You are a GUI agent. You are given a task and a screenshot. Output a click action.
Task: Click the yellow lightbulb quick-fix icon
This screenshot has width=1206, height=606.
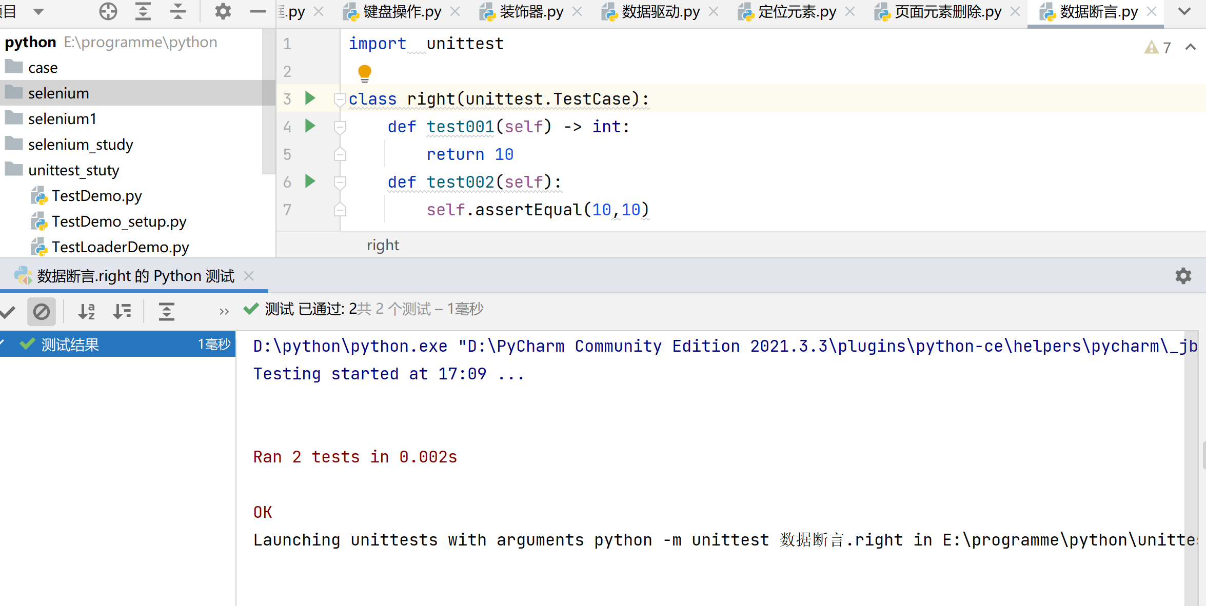pos(364,72)
